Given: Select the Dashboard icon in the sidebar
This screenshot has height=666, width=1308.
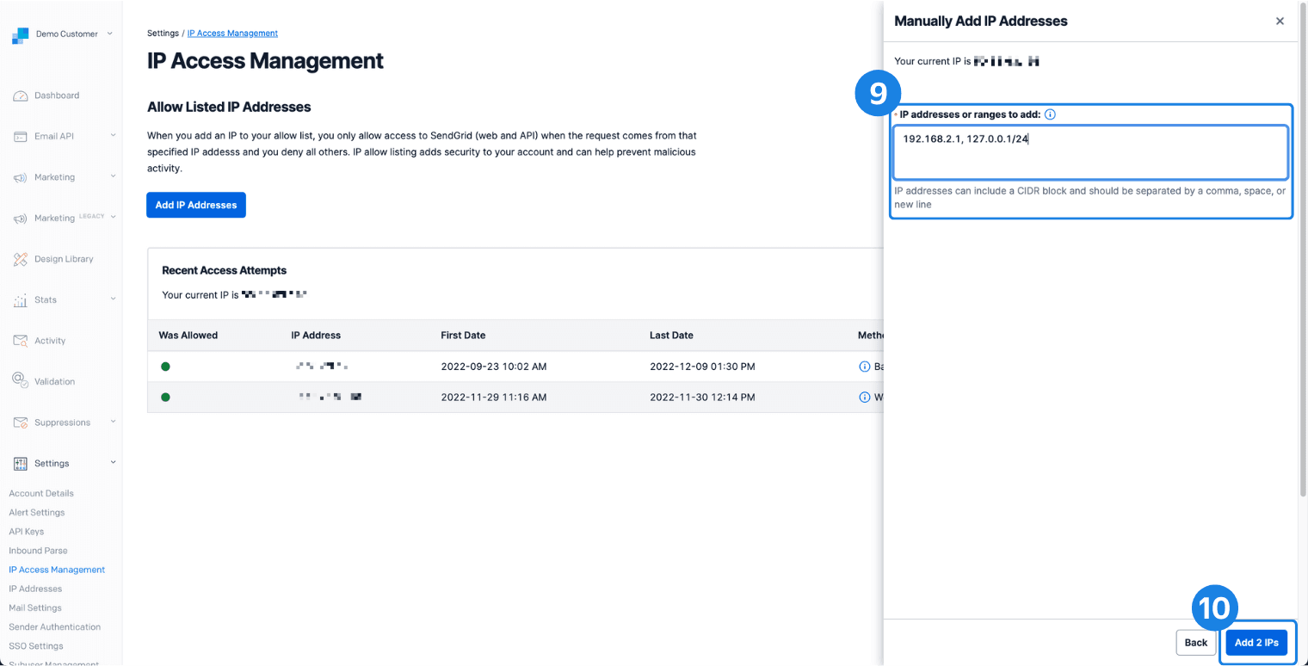Looking at the screenshot, I should click(x=22, y=96).
